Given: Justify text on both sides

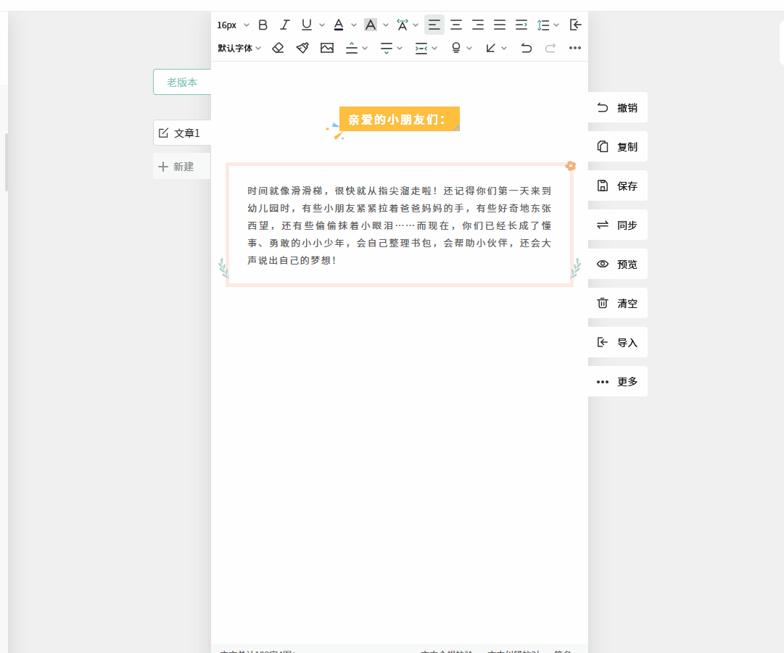Looking at the screenshot, I should coord(500,25).
